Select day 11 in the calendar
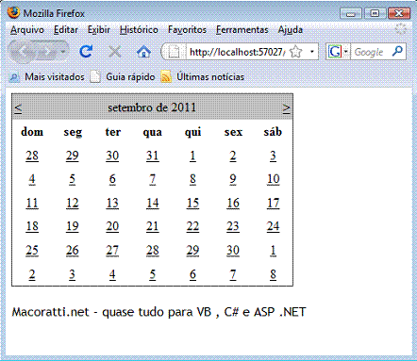The width and height of the screenshot is (417, 361). coord(32,203)
